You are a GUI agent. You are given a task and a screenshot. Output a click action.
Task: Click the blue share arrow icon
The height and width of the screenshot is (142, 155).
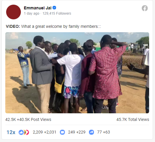(91, 132)
